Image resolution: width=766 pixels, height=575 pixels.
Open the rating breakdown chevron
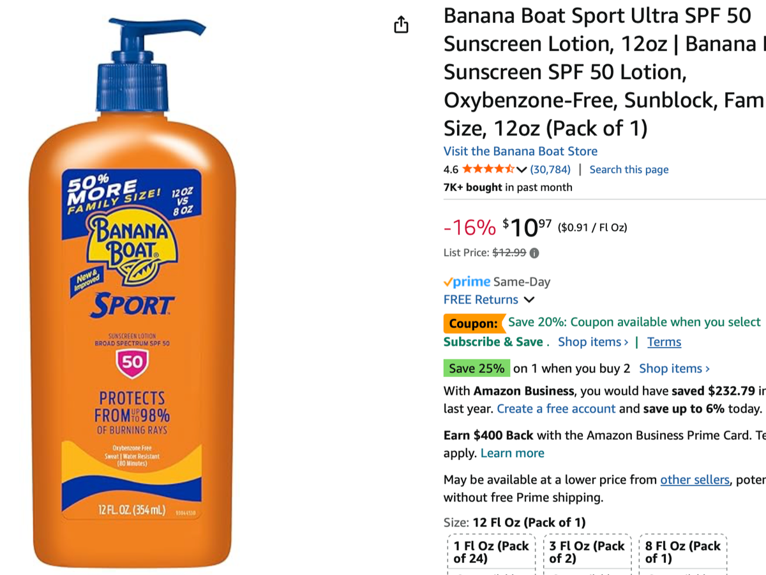click(522, 169)
